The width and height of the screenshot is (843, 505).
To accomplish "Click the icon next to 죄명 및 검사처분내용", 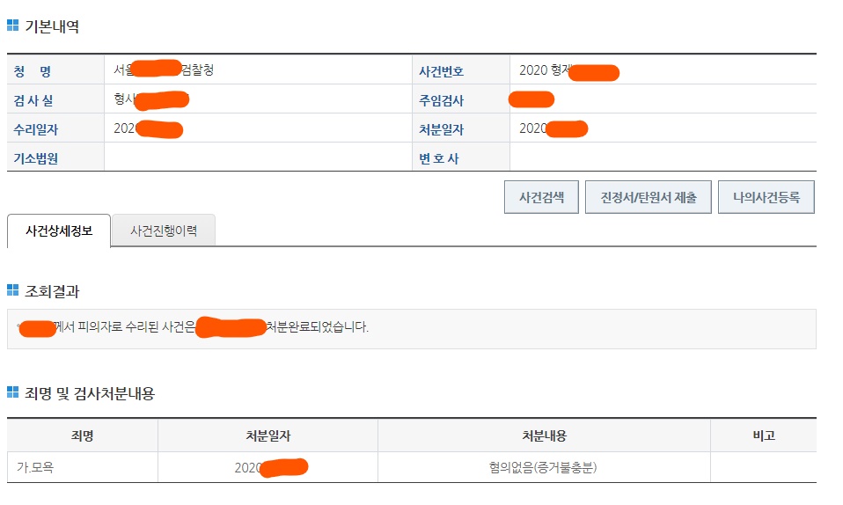I will pyautogui.click(x=12, y=393).
